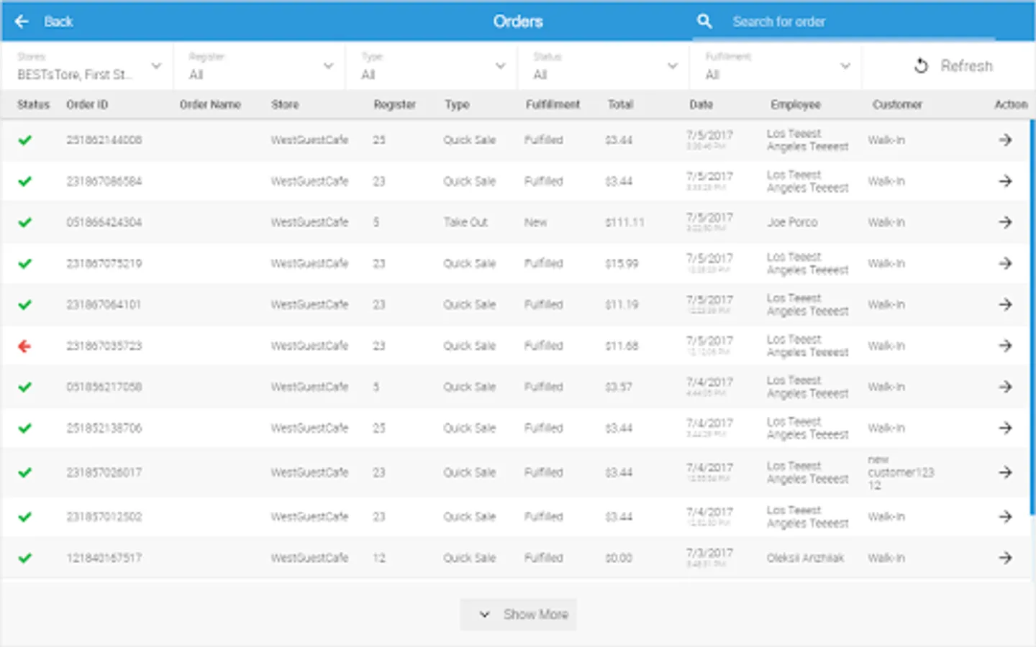Click the Refresh icon
1036x647 pixels.
point(921,65)
